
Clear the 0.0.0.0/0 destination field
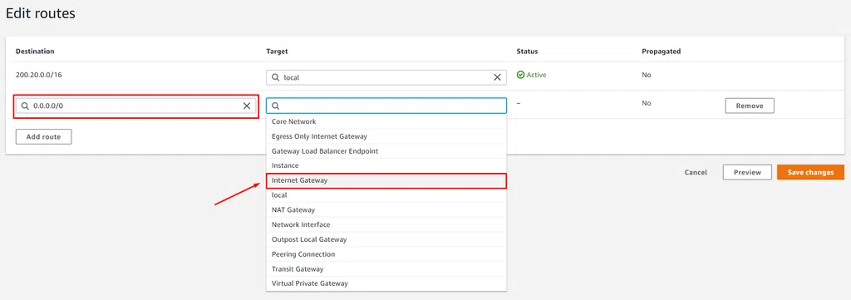pos(246,106)
